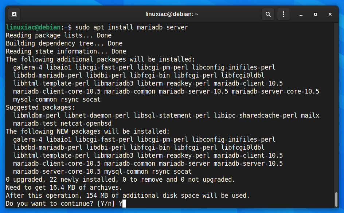Open the terminal search tool

[x=268, y=14]
